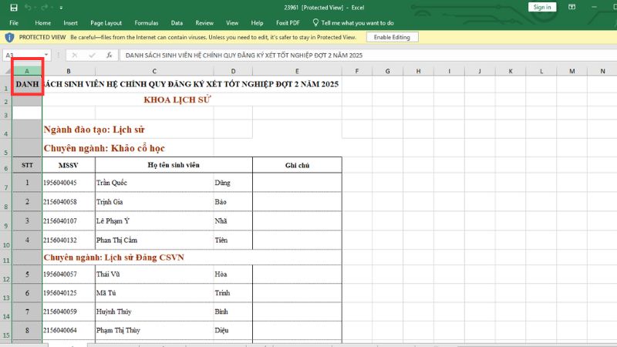Switch to the Page Layout ribbon tab
617x347 pixels.
click(x=106, y=23)
